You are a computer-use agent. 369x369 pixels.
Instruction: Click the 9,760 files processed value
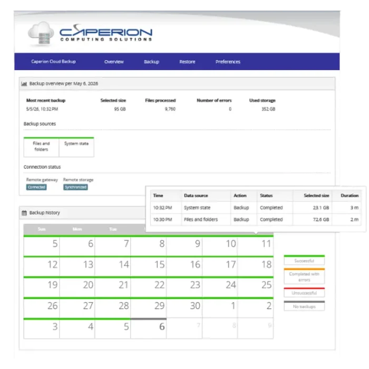(170, 109)
